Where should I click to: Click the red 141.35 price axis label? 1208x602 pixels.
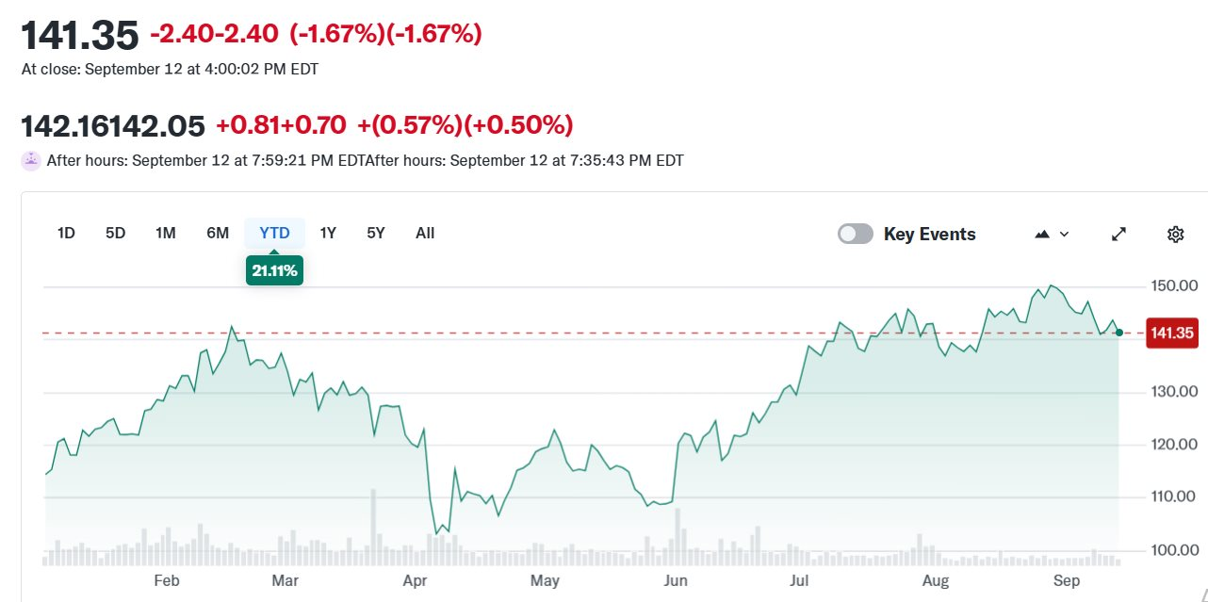1172,333
